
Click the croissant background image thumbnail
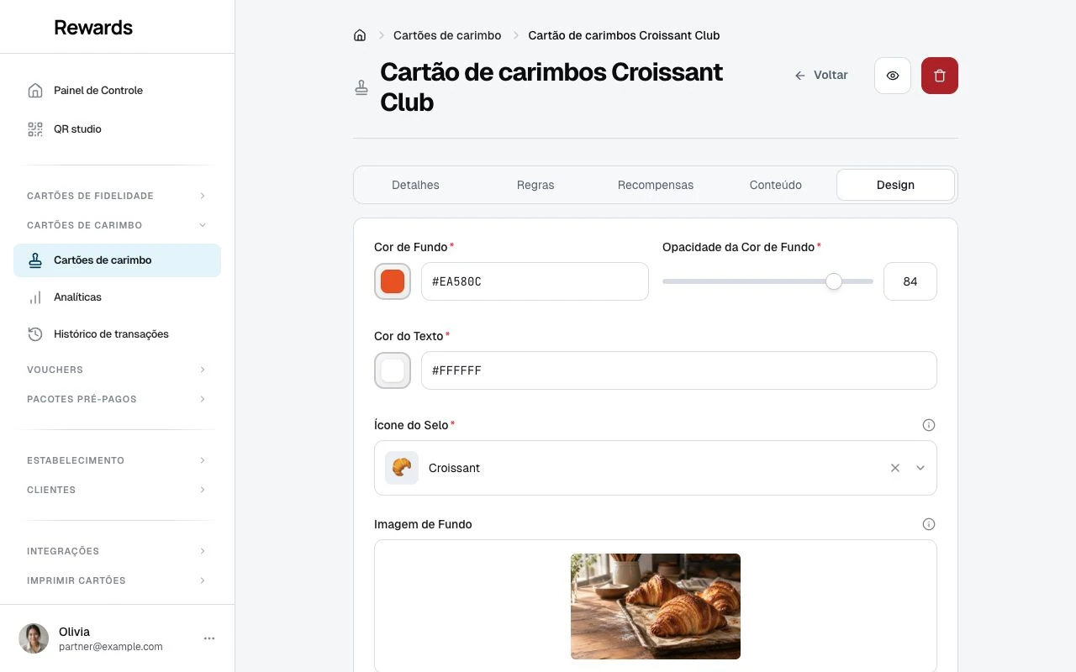(x=656, y=606)
